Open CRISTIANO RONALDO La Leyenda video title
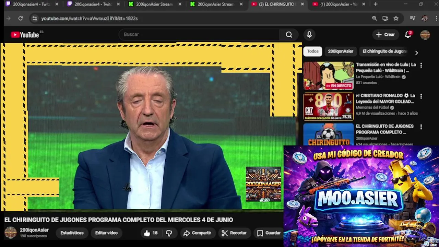This screenshot has height=247, width=439. click(385, 98)
